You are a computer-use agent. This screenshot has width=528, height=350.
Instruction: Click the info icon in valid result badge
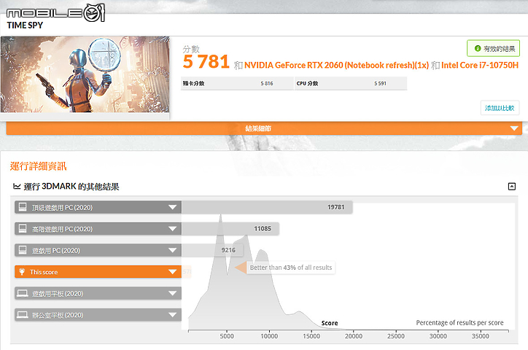click(x=477, y=48)
